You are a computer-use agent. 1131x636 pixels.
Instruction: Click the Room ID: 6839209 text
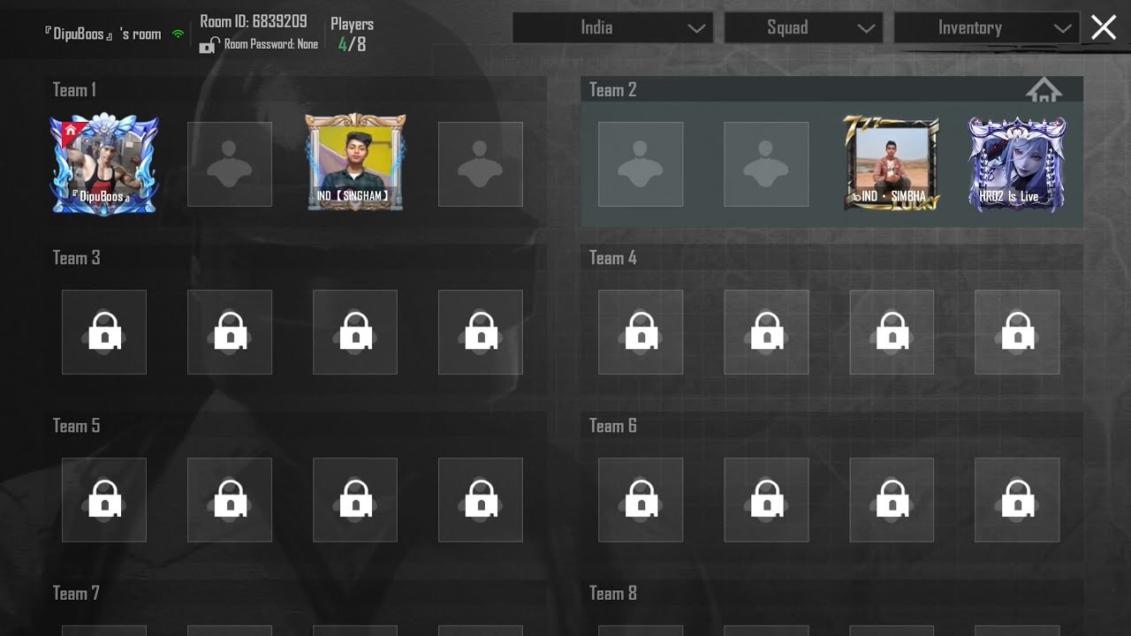pyautogui.click(x=254, y=21)
